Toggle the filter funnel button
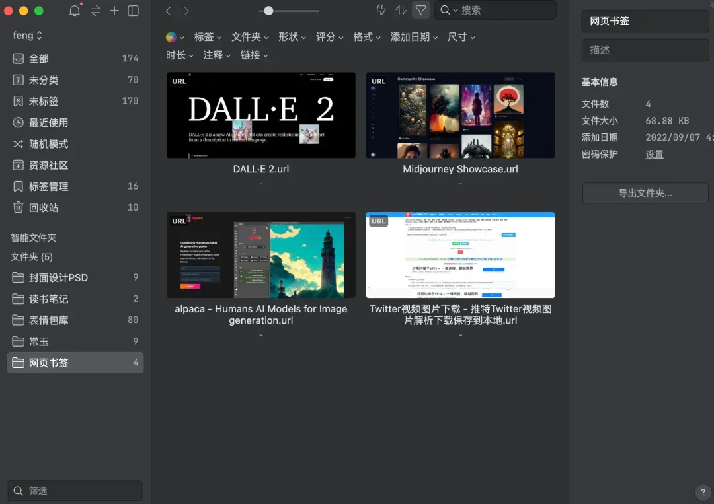Viewport: 714px width, 504px height. point(420,10)
